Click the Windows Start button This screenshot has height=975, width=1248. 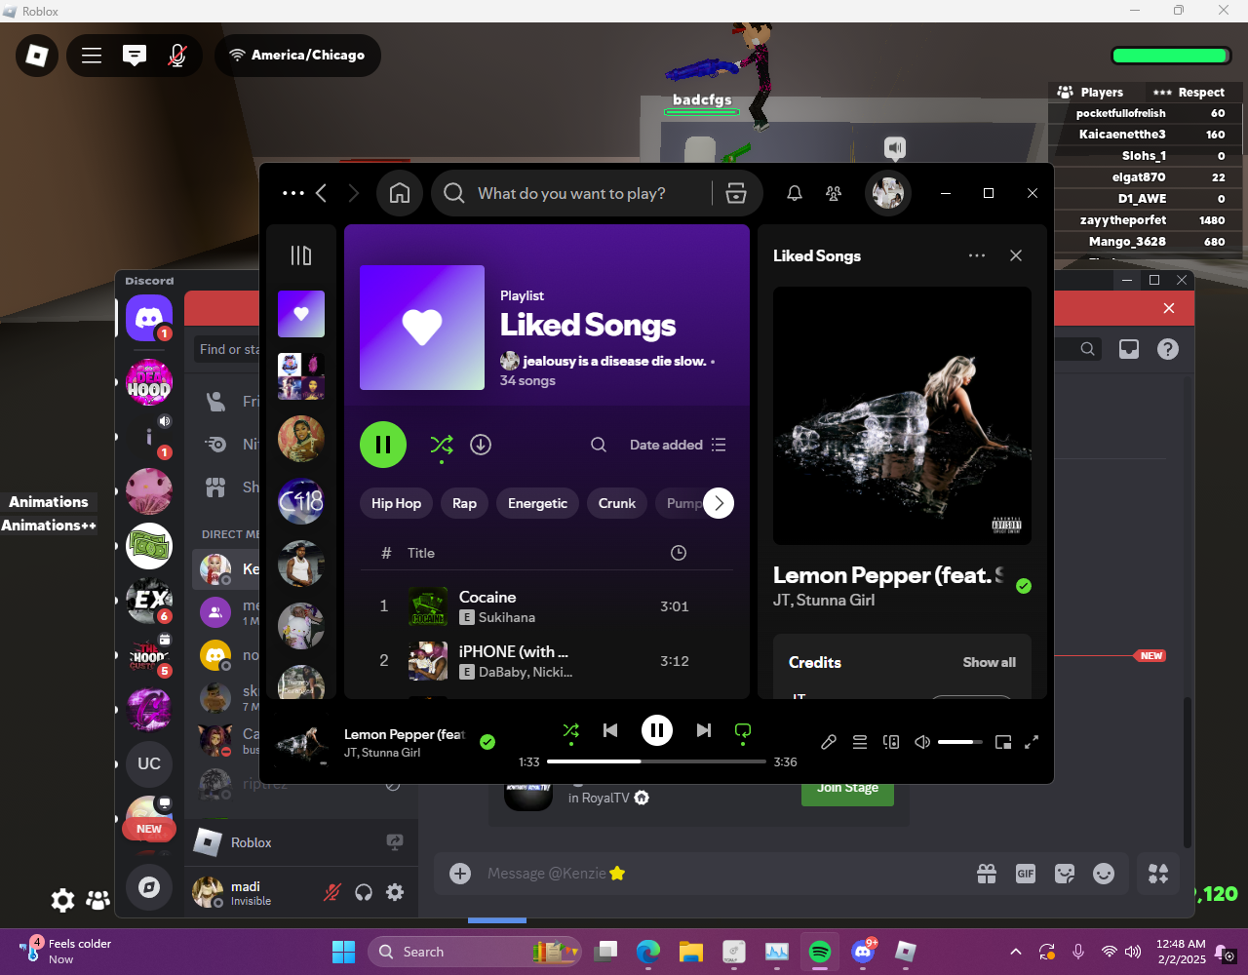[343, 952]
